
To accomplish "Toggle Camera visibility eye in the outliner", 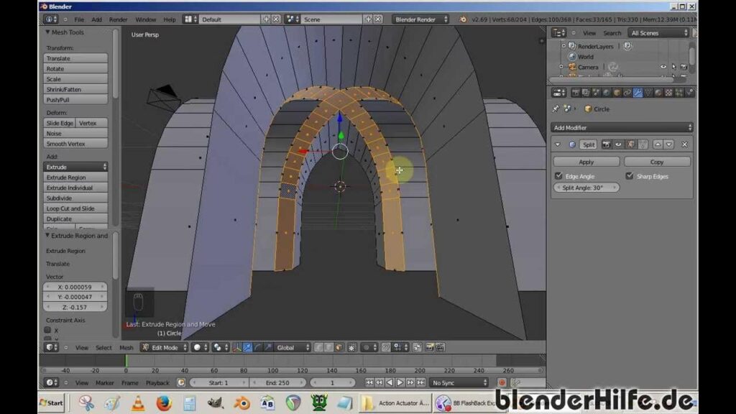I will 663,67.
